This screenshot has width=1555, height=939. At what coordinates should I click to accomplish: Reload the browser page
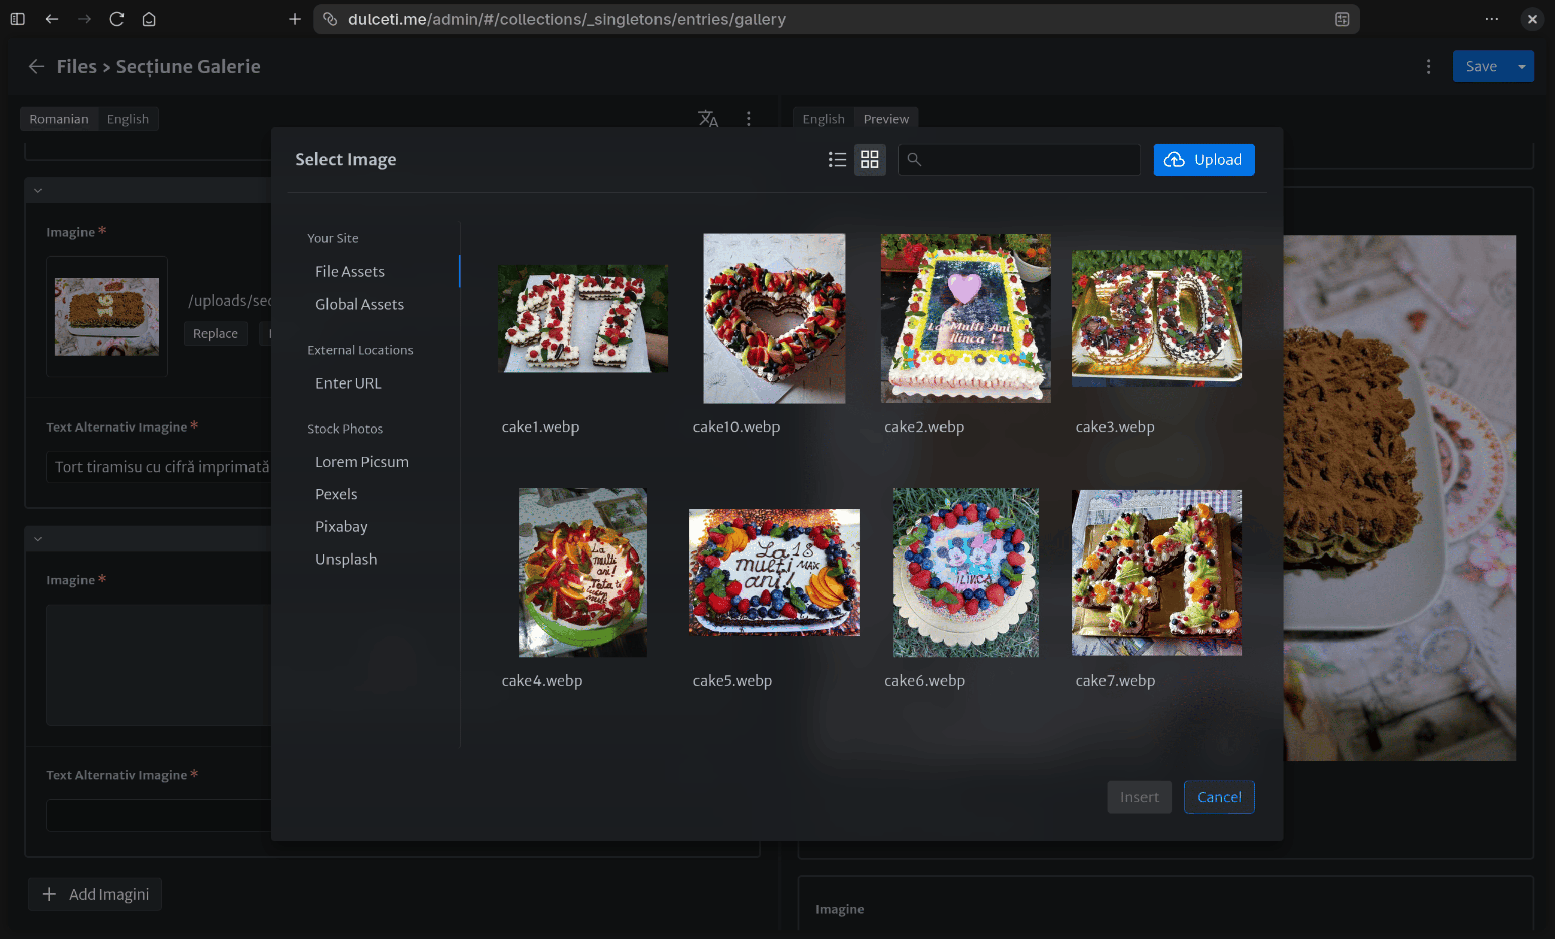click(116, 19)
